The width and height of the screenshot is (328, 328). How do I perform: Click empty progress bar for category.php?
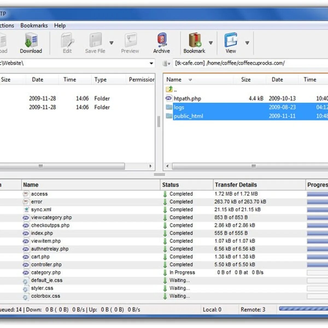(317, 273)
